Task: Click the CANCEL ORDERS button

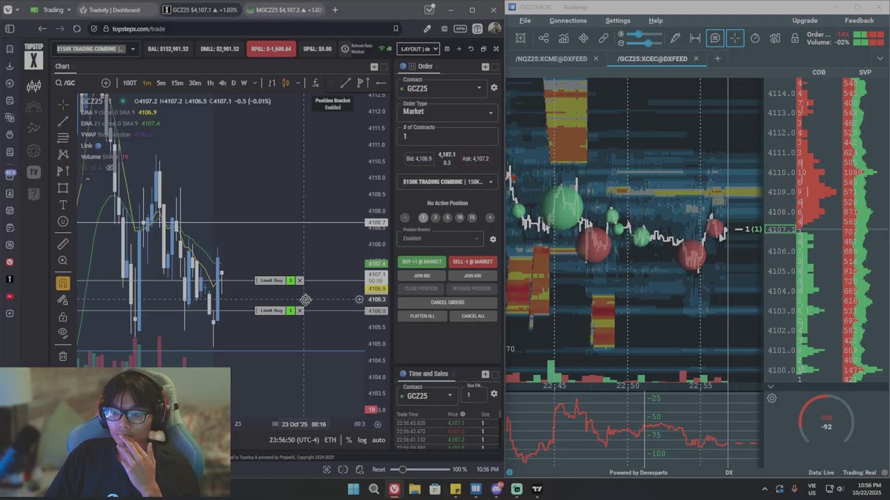Action: tap(447, 302)
